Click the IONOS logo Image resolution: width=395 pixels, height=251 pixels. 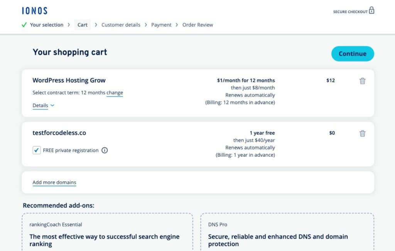pyautogui.click(x=34, y=11)
